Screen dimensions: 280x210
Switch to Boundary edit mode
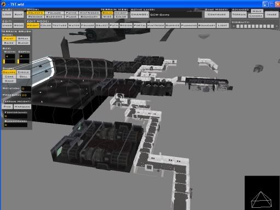(x=207, y=26)
